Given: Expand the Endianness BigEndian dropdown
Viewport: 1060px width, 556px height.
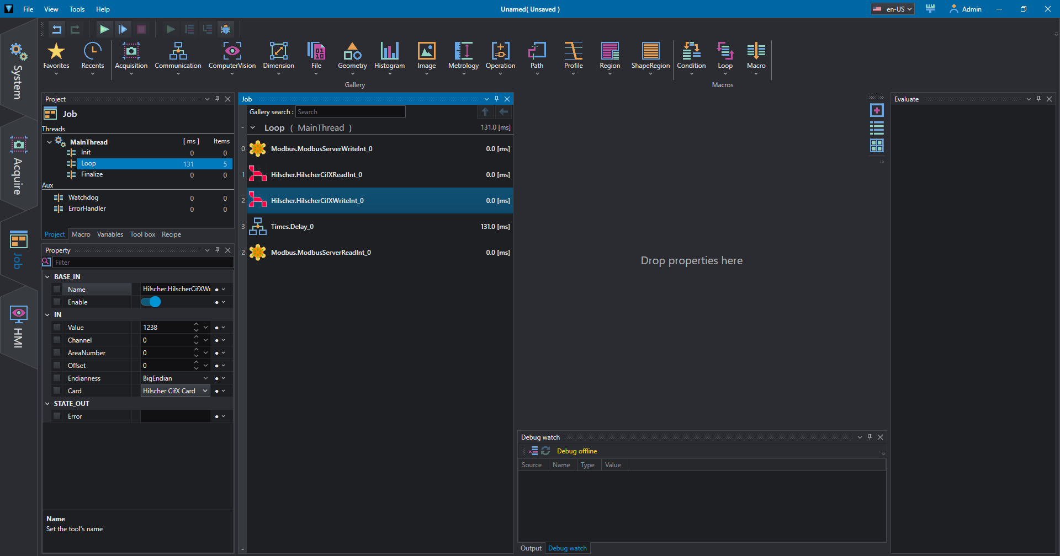Looking at the screenshot, I should [205, 378].
